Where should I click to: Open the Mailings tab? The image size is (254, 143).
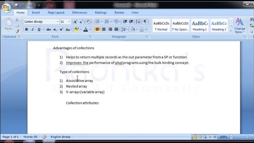[x=101, y=12]
